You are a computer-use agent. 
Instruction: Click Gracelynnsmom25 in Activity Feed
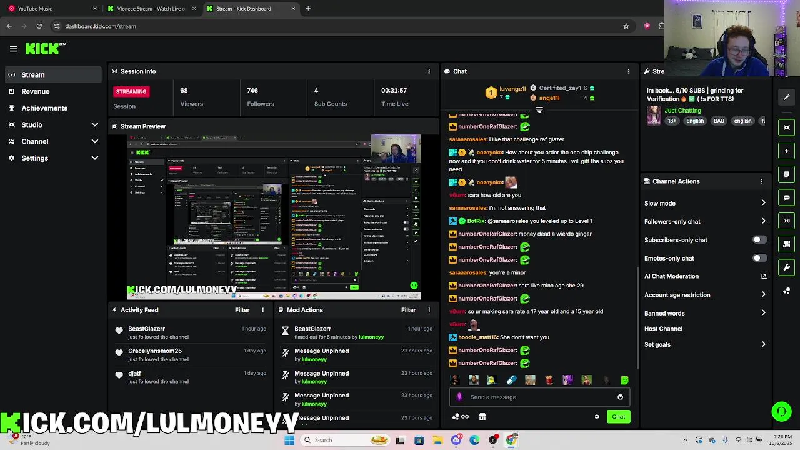pos(155,351)
